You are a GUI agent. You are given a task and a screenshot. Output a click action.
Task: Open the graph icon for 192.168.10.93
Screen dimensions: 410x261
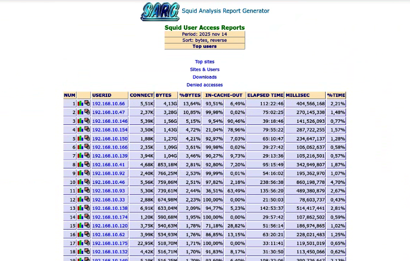coord(80,191)
